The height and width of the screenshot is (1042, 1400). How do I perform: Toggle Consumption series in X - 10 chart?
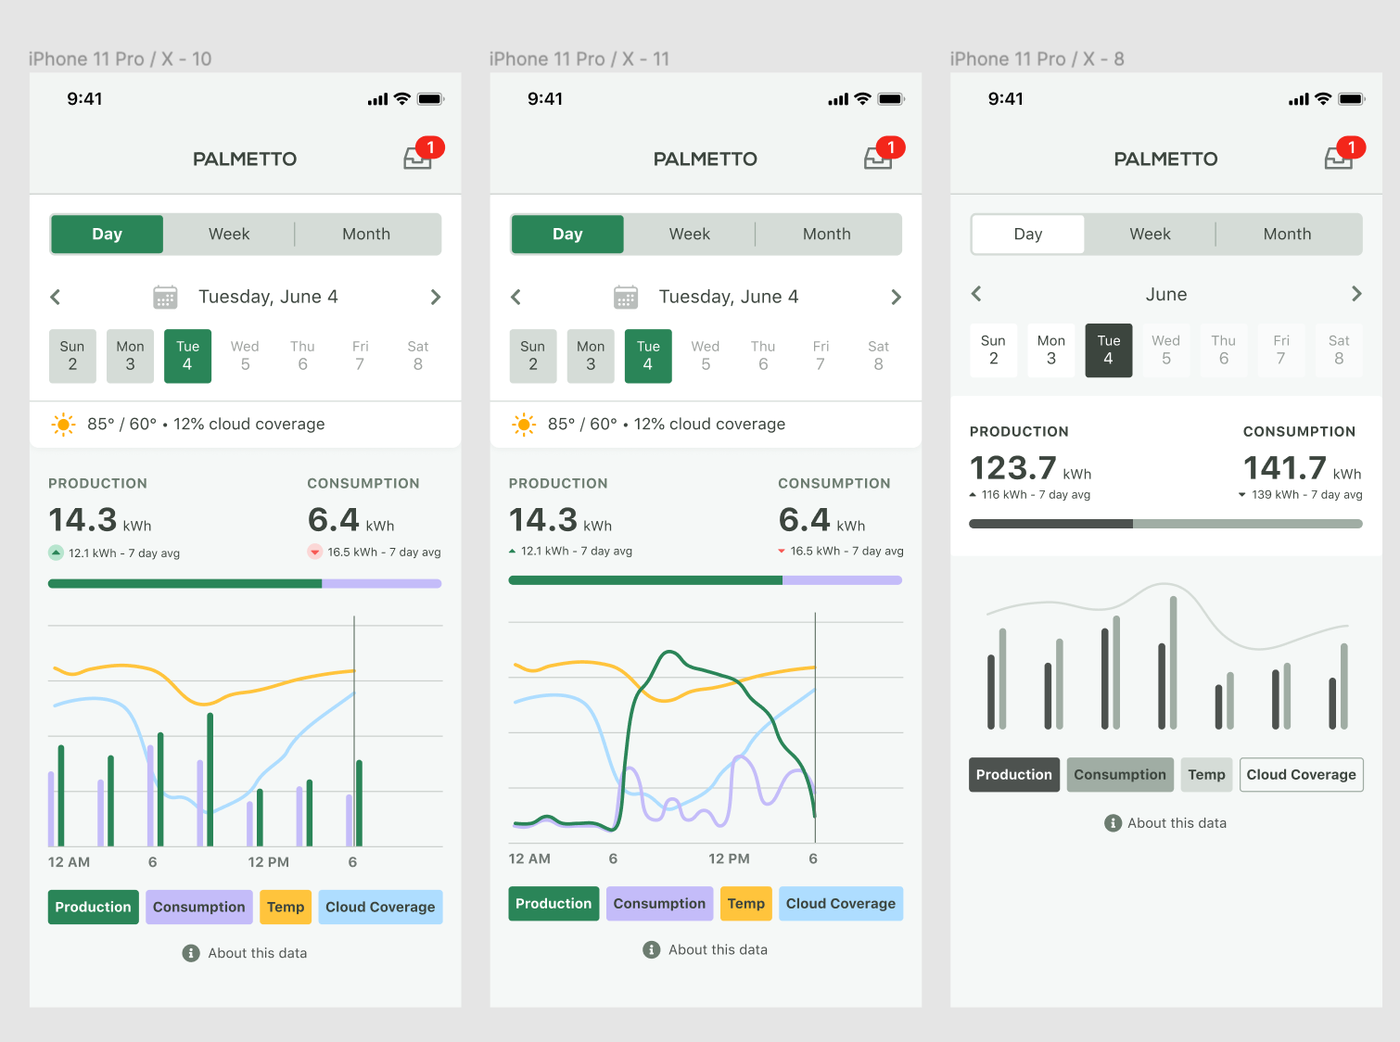[199, 907]
